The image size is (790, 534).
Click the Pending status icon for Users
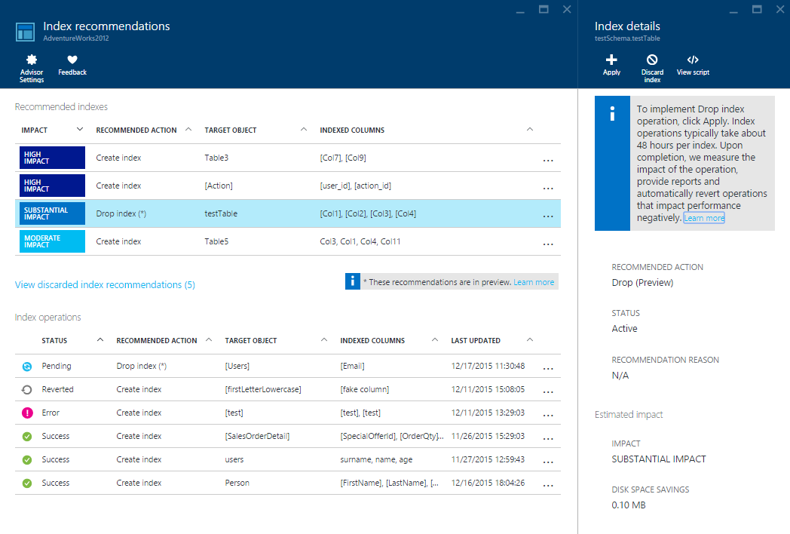tap(27, 367)
